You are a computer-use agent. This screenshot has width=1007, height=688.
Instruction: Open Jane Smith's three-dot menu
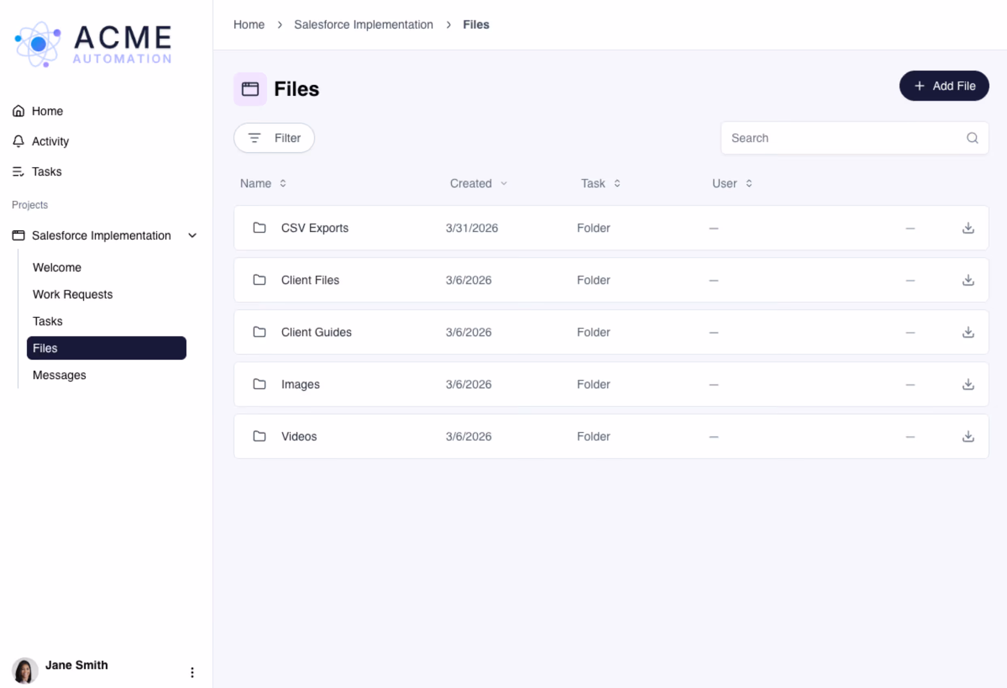(192, 672)
